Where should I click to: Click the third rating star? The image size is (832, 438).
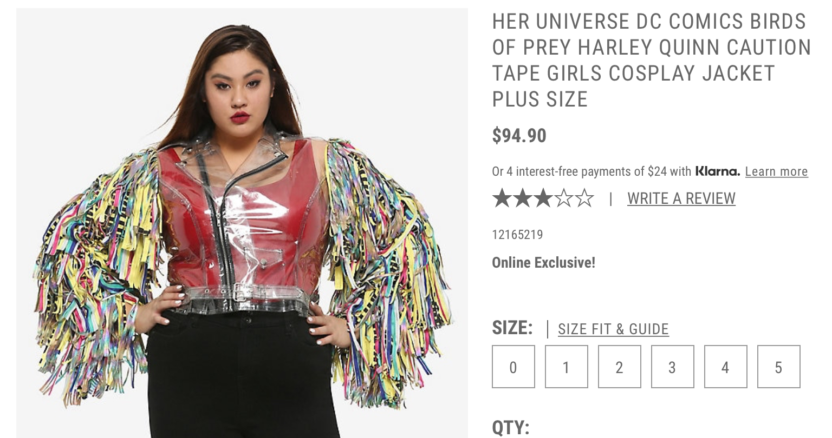coord(543,198)
